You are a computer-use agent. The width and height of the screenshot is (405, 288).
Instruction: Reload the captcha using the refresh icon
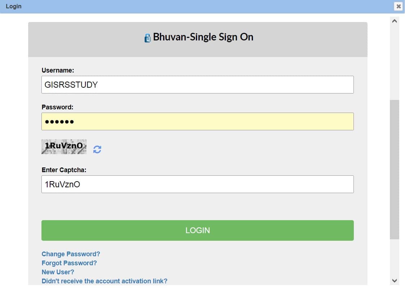97,149
